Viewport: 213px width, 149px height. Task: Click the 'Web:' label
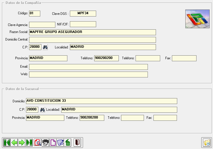point(24,74)
